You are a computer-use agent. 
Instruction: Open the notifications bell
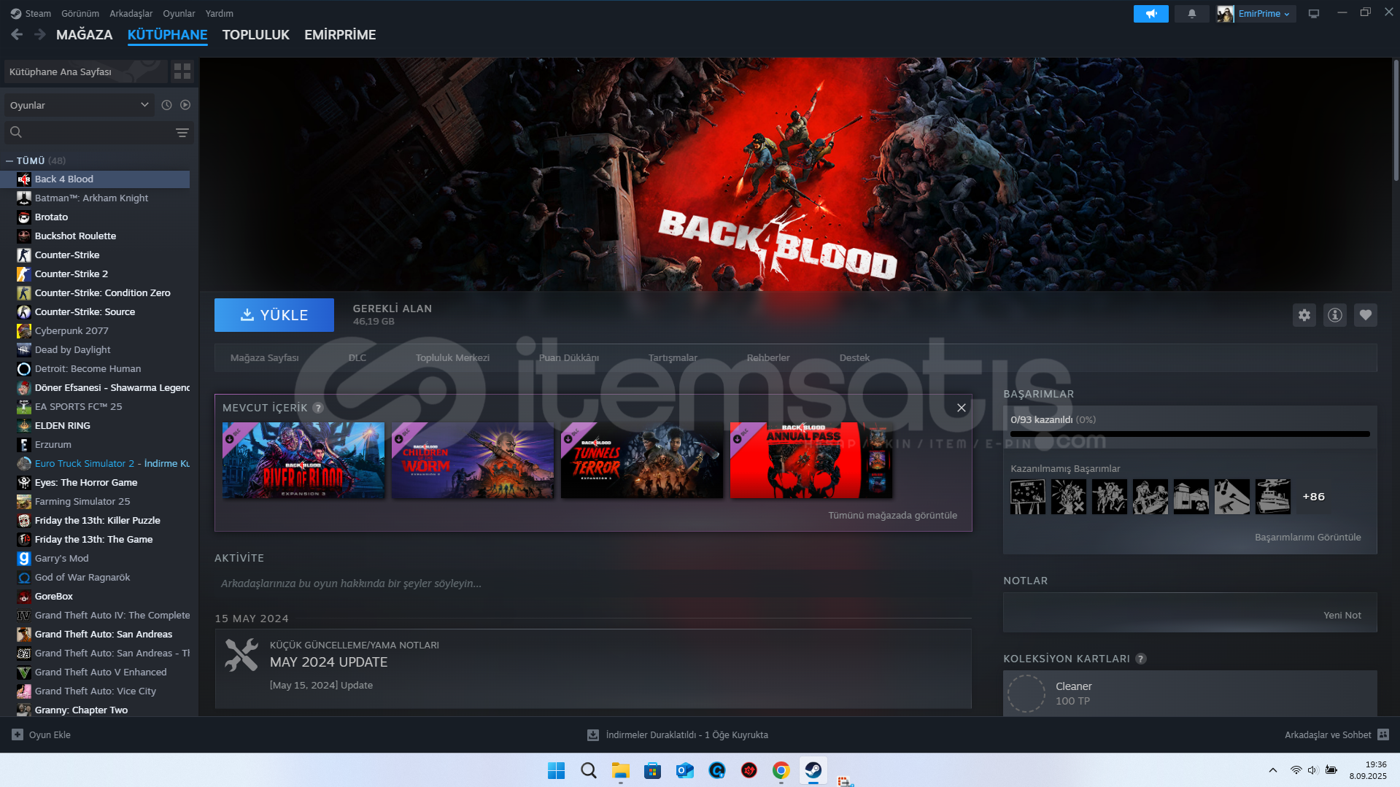click(x=1191, y=14)
